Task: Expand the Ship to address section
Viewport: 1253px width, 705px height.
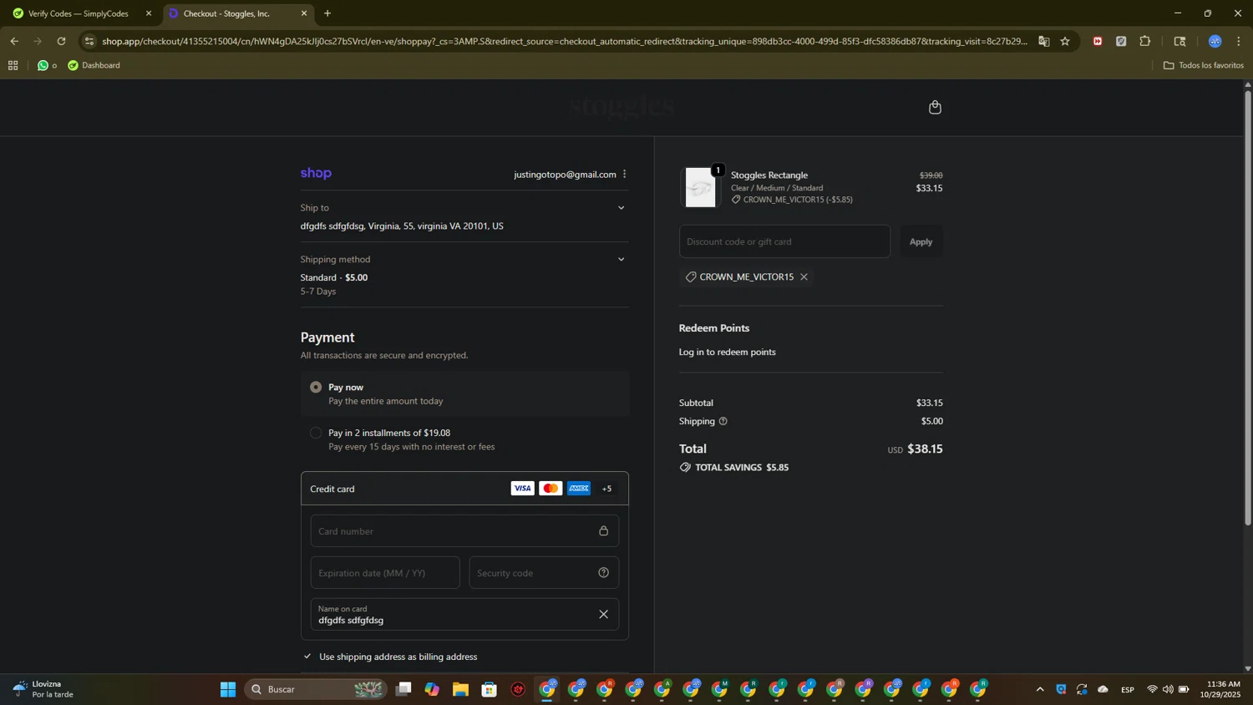Action: click(621, 208)
